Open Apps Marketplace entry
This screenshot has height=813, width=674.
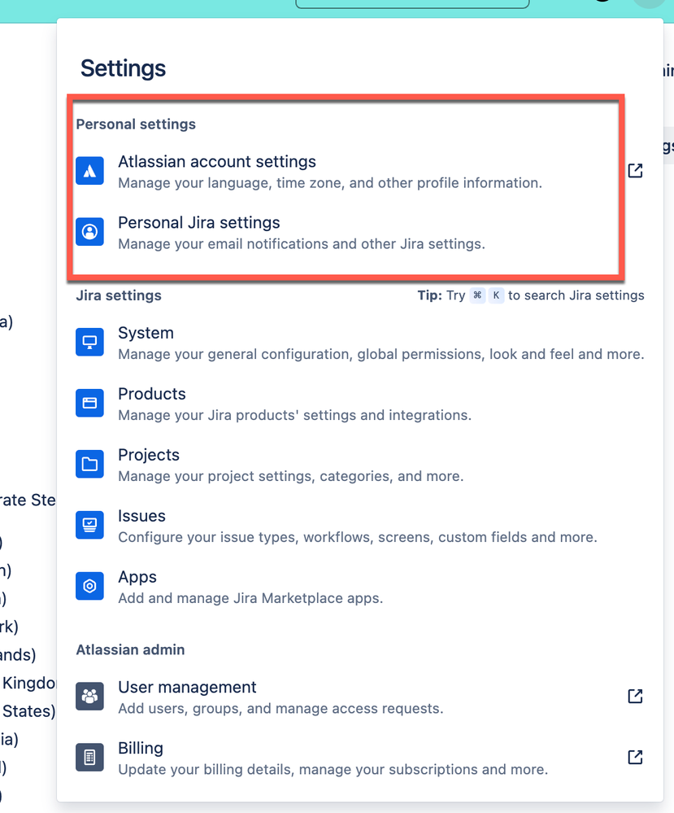tap(359, 587)
